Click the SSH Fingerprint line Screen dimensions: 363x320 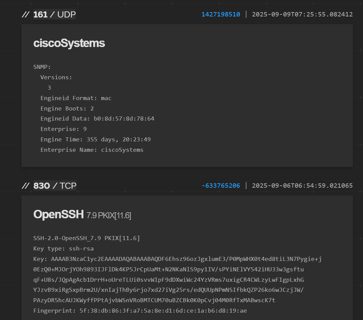[140, 311]
